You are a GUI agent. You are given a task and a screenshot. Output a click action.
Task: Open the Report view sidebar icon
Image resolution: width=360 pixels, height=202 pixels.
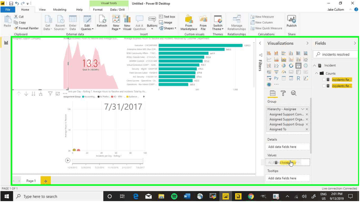point(6,43)
